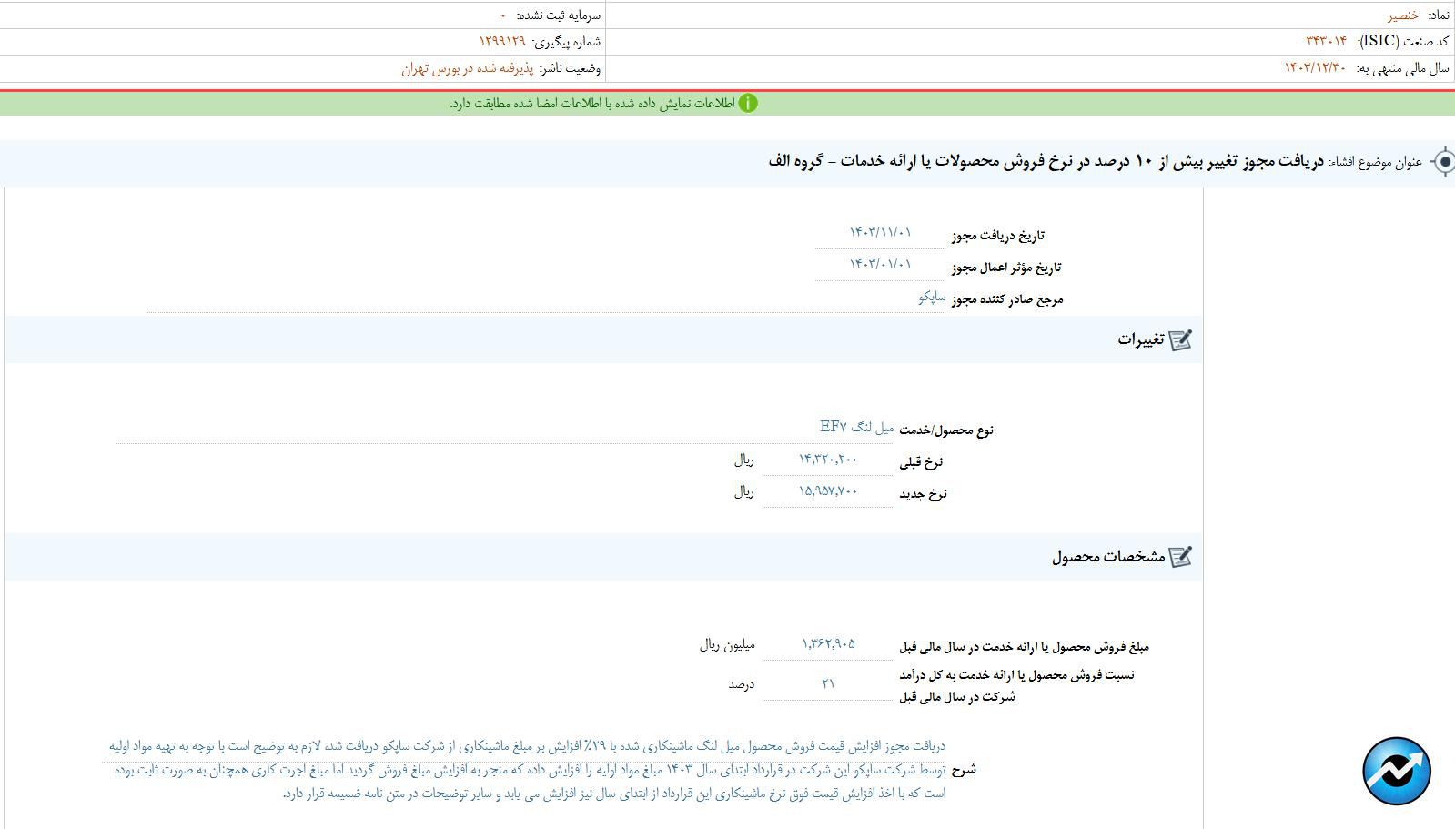1455x829 pixels.
Task: Click the tracking number ۱۲۹۹۱۲۹
Action: [502, 41]
